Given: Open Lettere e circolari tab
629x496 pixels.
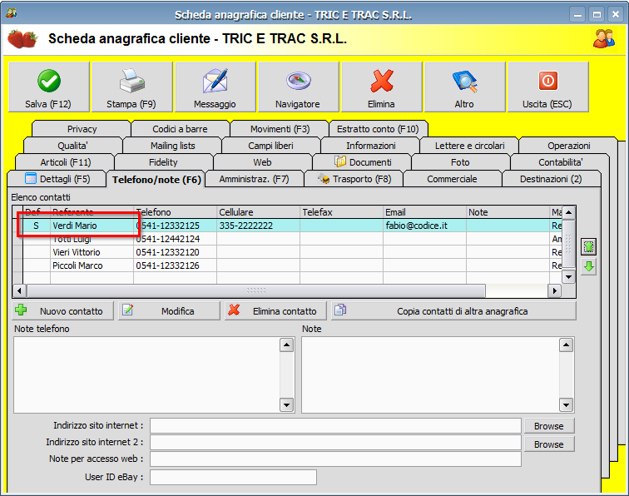Looking at the screenshot, I should tap(470, 146).
